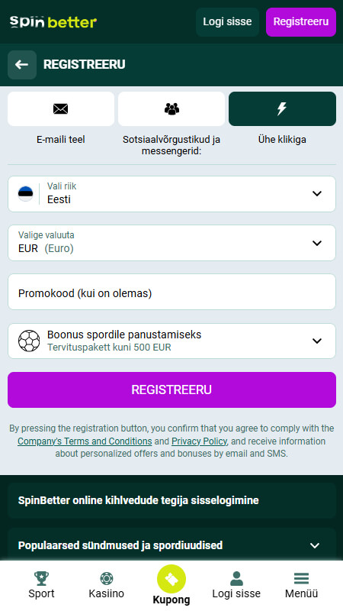This screenshot has height=611, width=343.
Task: Click the Registreeru button in header
Action: tap(301, 22)
